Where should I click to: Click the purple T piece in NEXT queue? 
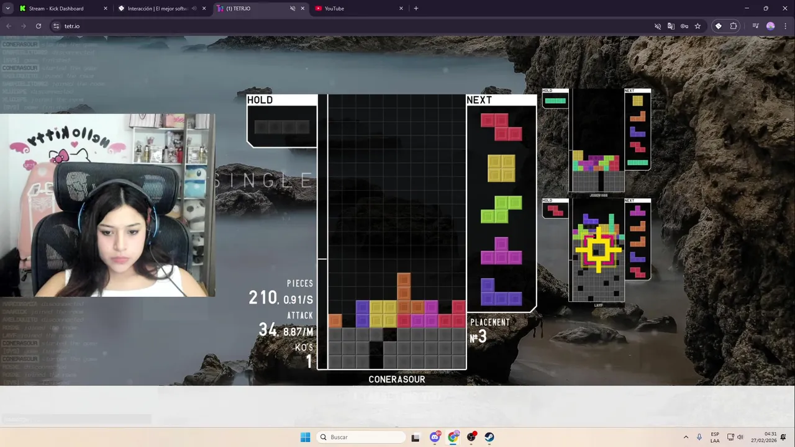click(501, 251)
